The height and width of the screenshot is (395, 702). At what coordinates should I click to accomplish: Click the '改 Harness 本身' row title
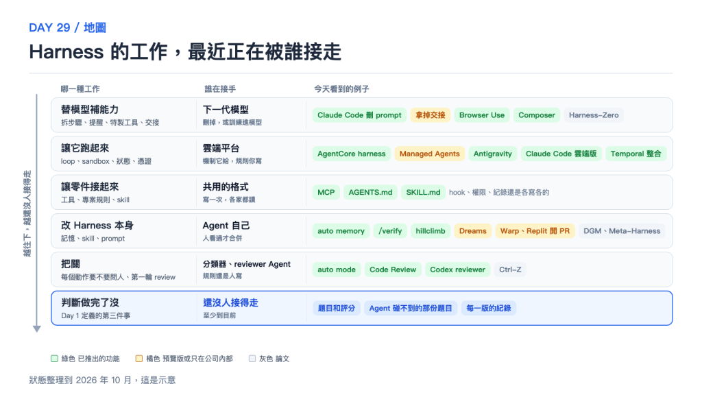97,225
